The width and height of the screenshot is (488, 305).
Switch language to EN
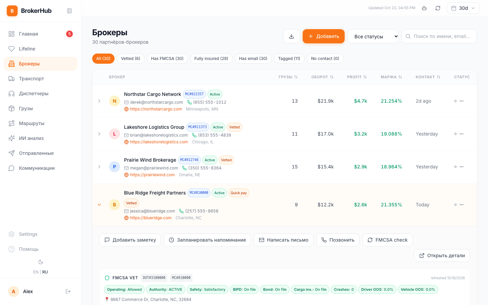pos(36,272)
